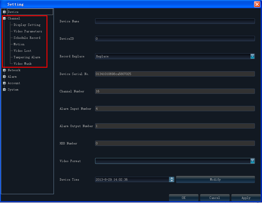Expand the Account tree node

4,83
